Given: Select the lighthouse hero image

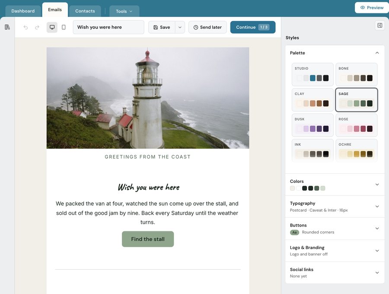Looking at the screenshot, I should (x=148, y=98).
